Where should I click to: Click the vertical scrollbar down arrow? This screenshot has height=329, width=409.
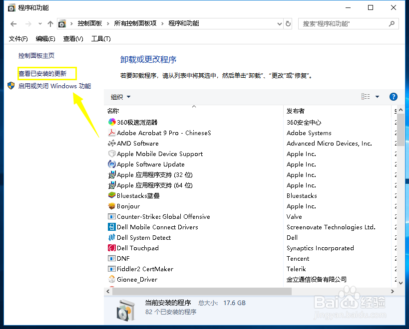[x=401, y=283]
